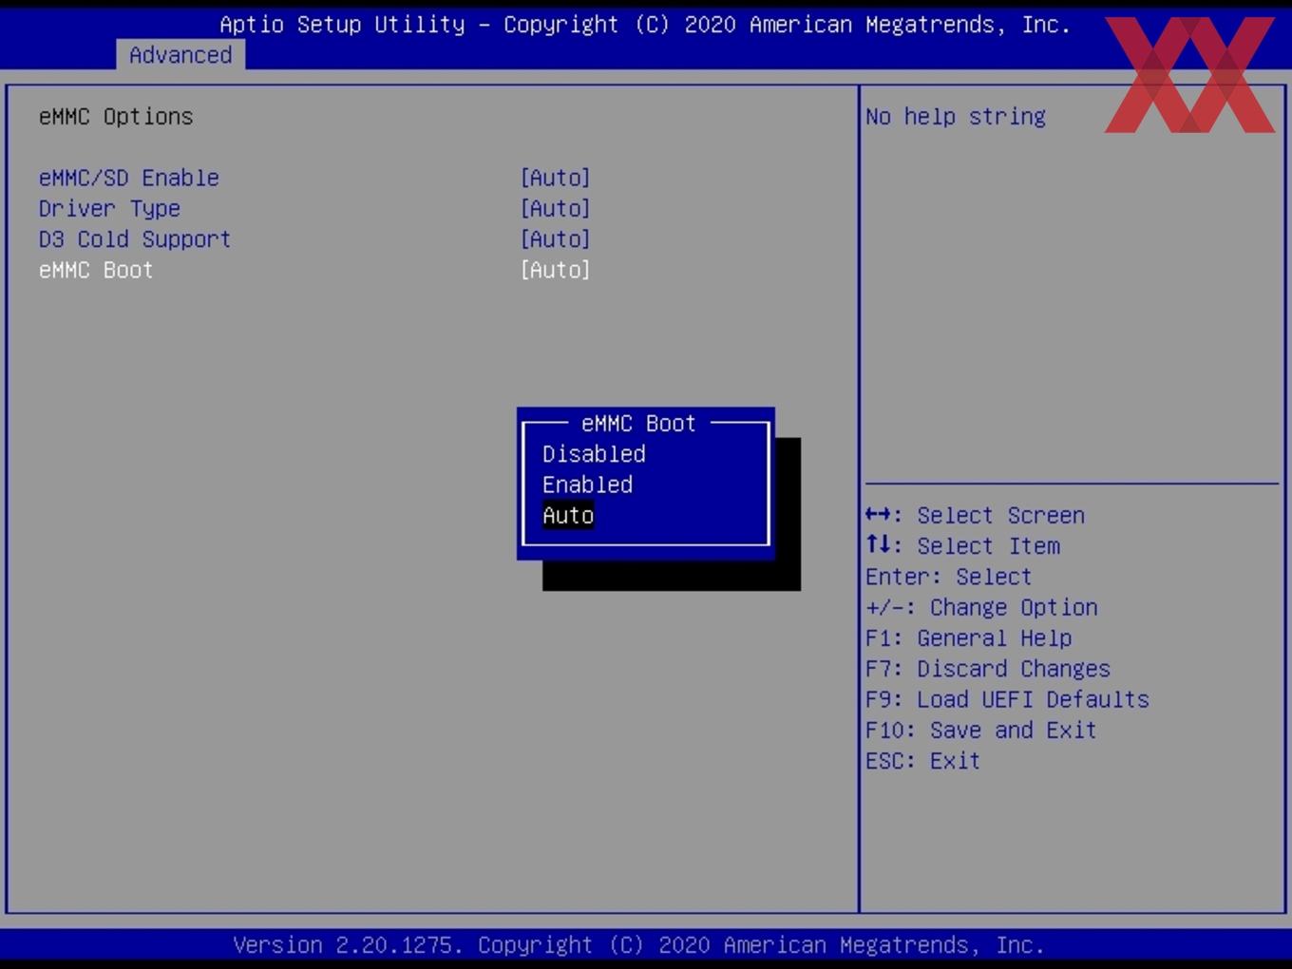Viewport: 1292px width, 969px height.
Task: Click the Aptio Setup Utility title text
Action: click(645, 25)
